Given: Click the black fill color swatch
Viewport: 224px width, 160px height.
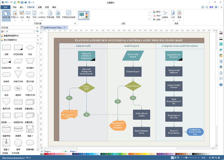Looking at the screenshot, I should pos(193,154).
